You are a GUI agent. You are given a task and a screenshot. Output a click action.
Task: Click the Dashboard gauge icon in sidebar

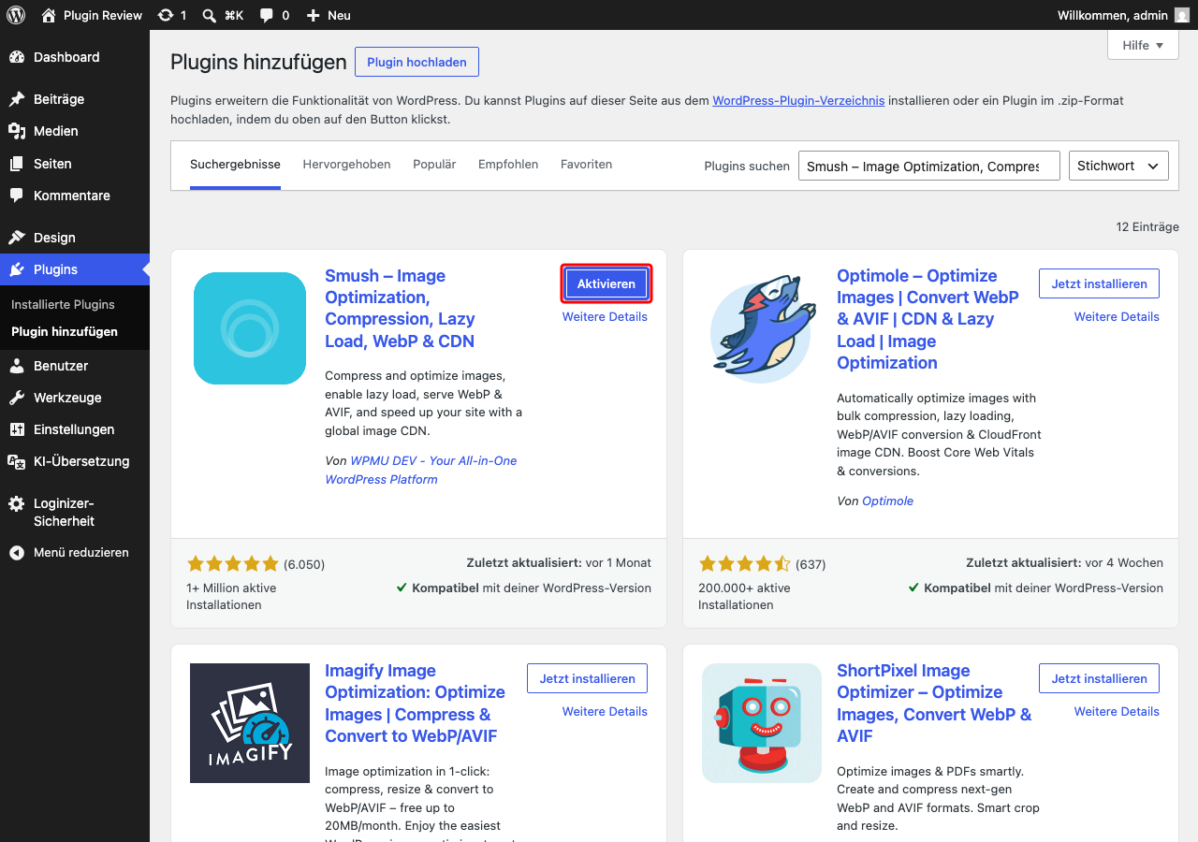tap(17, 57)
